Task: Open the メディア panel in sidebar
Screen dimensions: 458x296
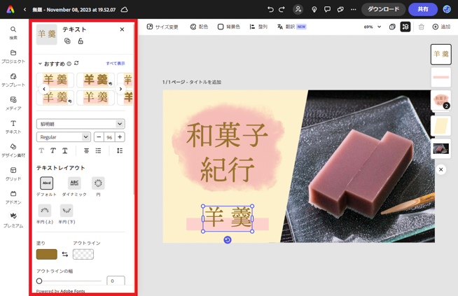Action: coord(13,103)
